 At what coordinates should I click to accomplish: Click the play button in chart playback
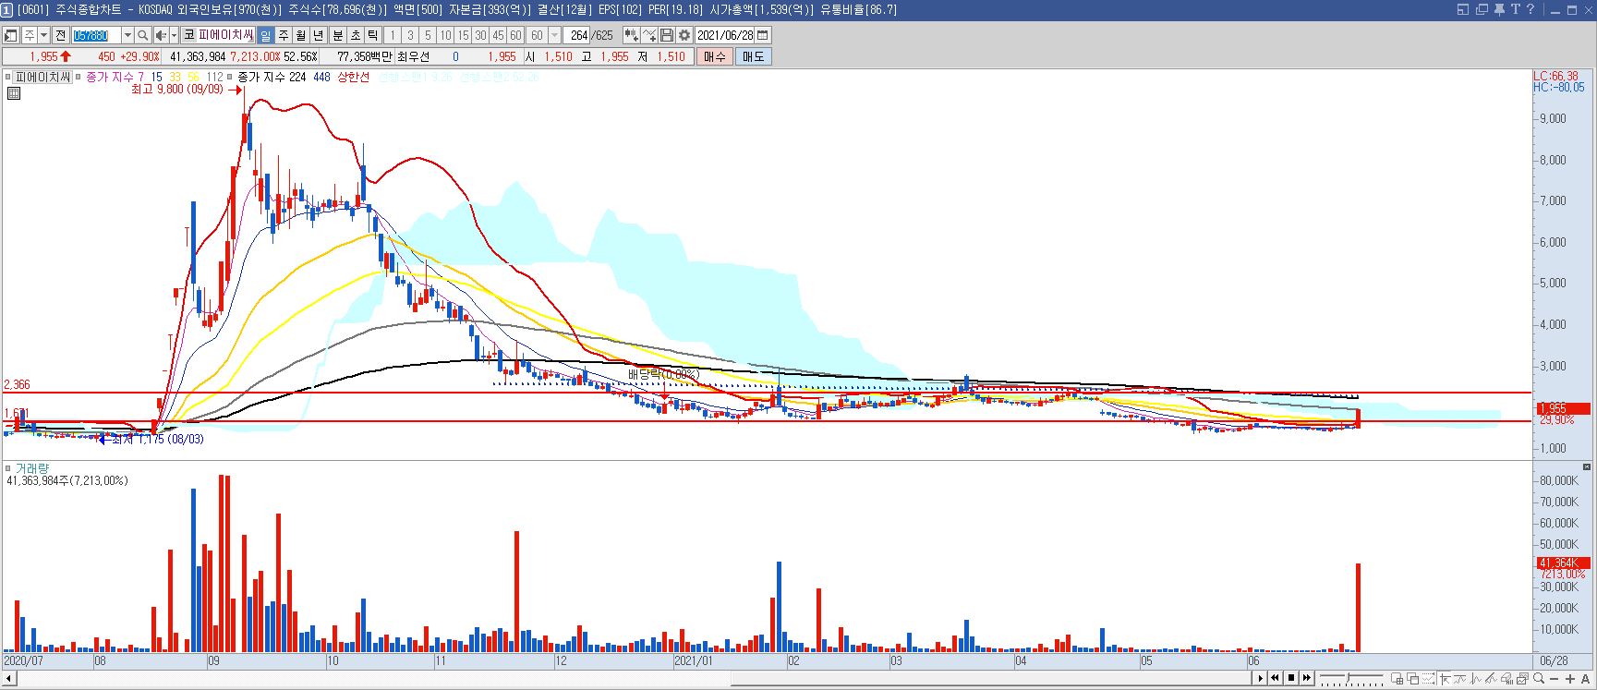(1260, 677)
